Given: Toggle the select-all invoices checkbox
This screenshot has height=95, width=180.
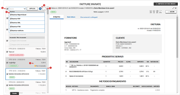Looking at the screenshot, I should point(7,9).
